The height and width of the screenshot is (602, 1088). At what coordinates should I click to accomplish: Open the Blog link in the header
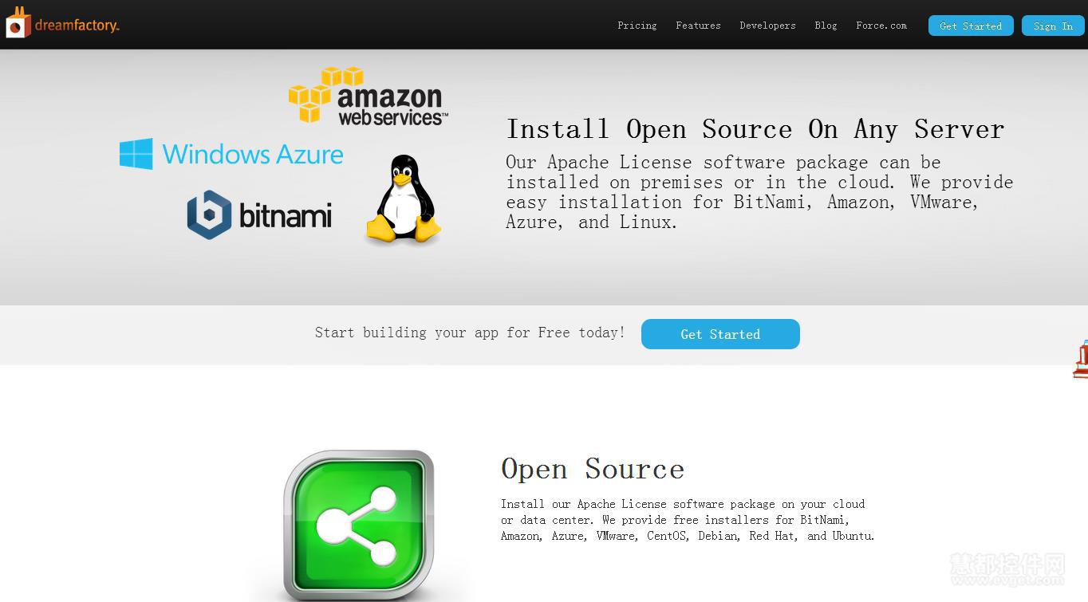pyautogui.click(x=826, y=26)
